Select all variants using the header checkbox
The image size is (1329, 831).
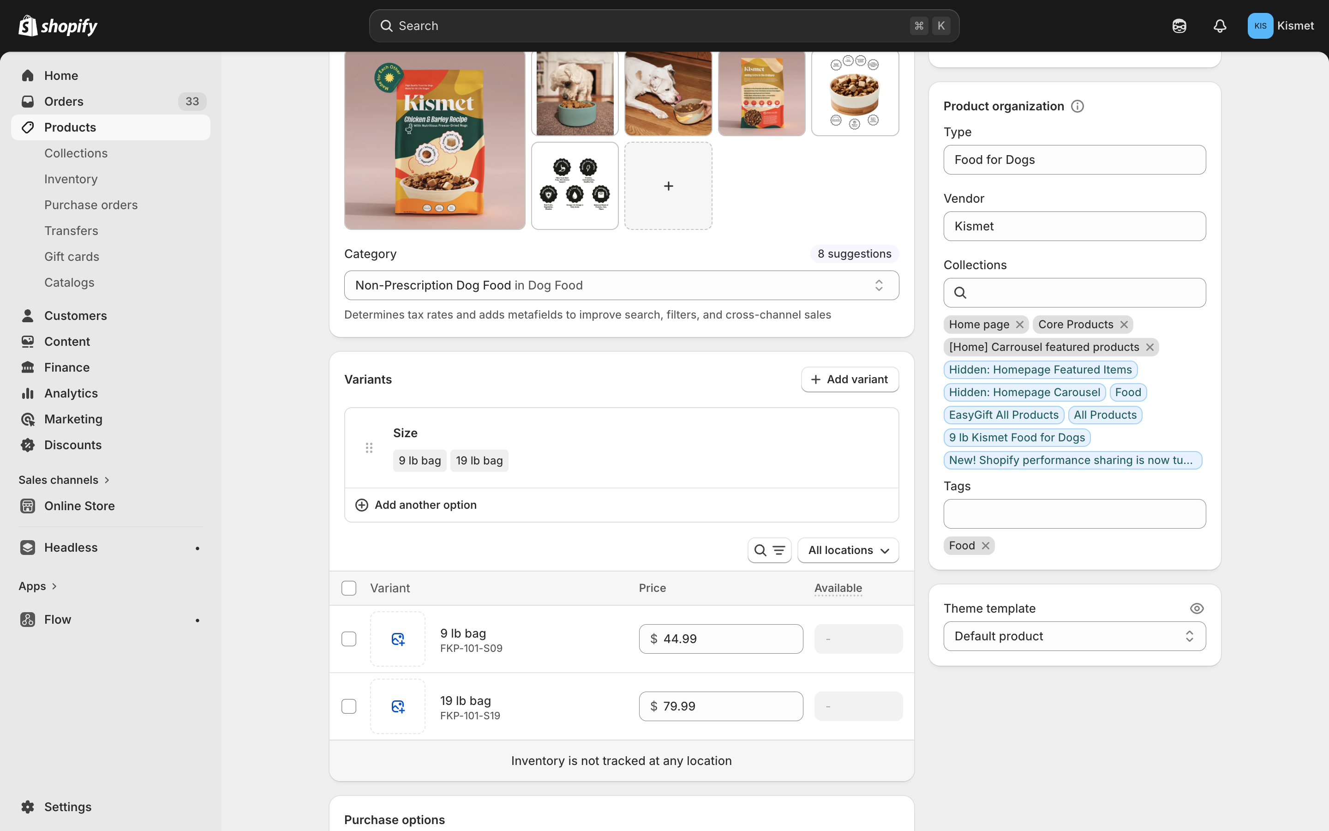pos(349,588)
